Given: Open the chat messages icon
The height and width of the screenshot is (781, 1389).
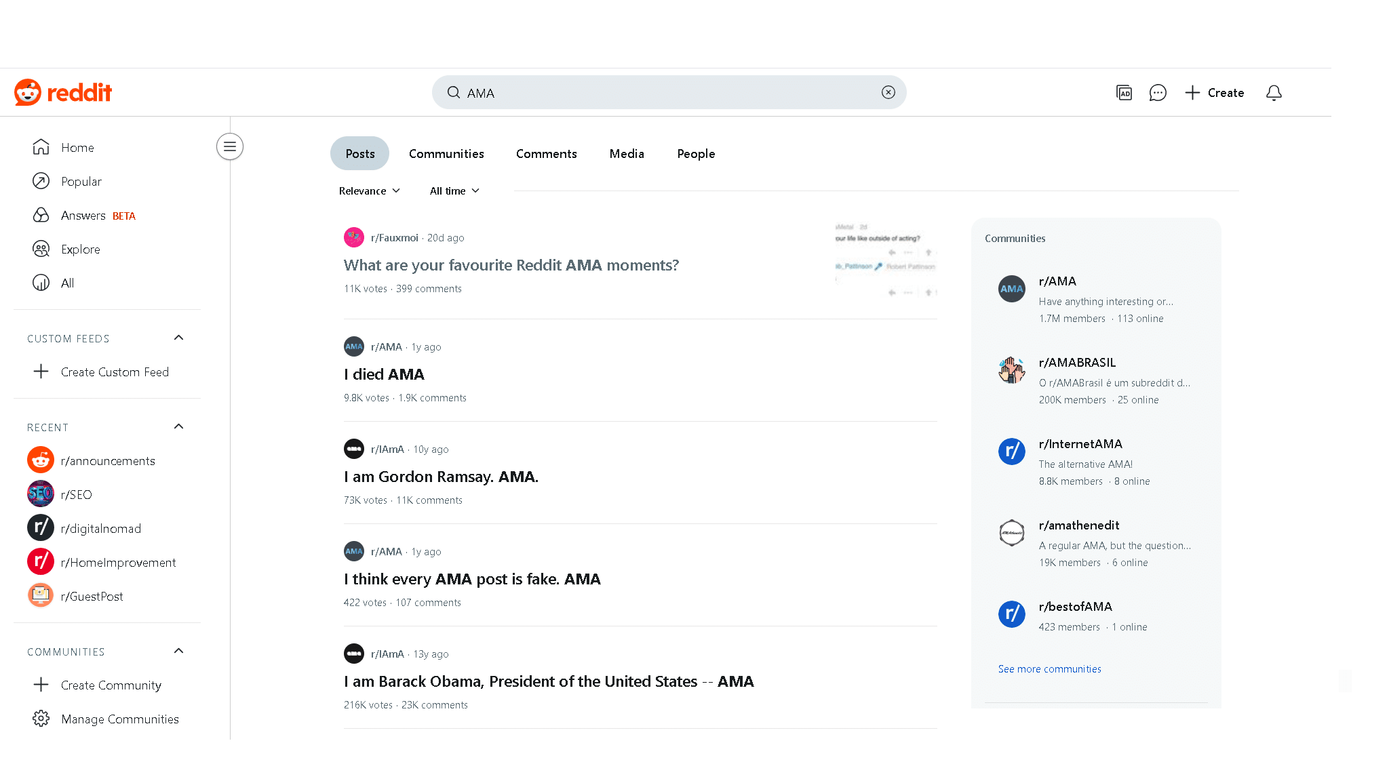Looking at the screenshot, I should (1158, 93).
